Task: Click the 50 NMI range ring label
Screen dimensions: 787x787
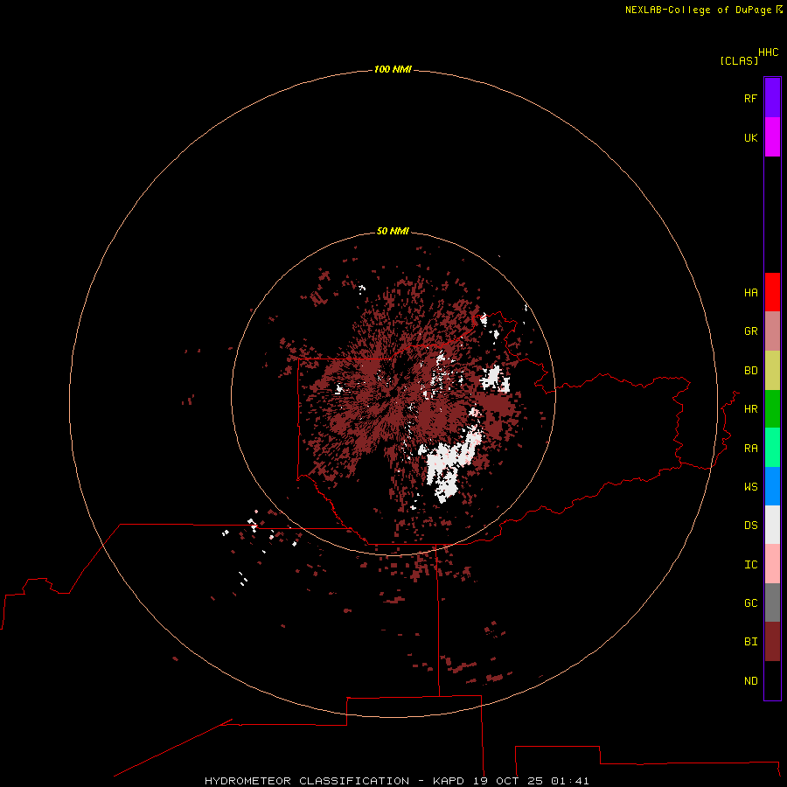Action: coord(393,231)
